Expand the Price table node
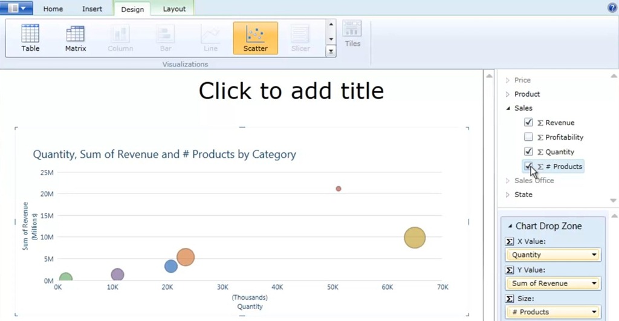Viewport: 619px width, 321px height. [508, 80]
